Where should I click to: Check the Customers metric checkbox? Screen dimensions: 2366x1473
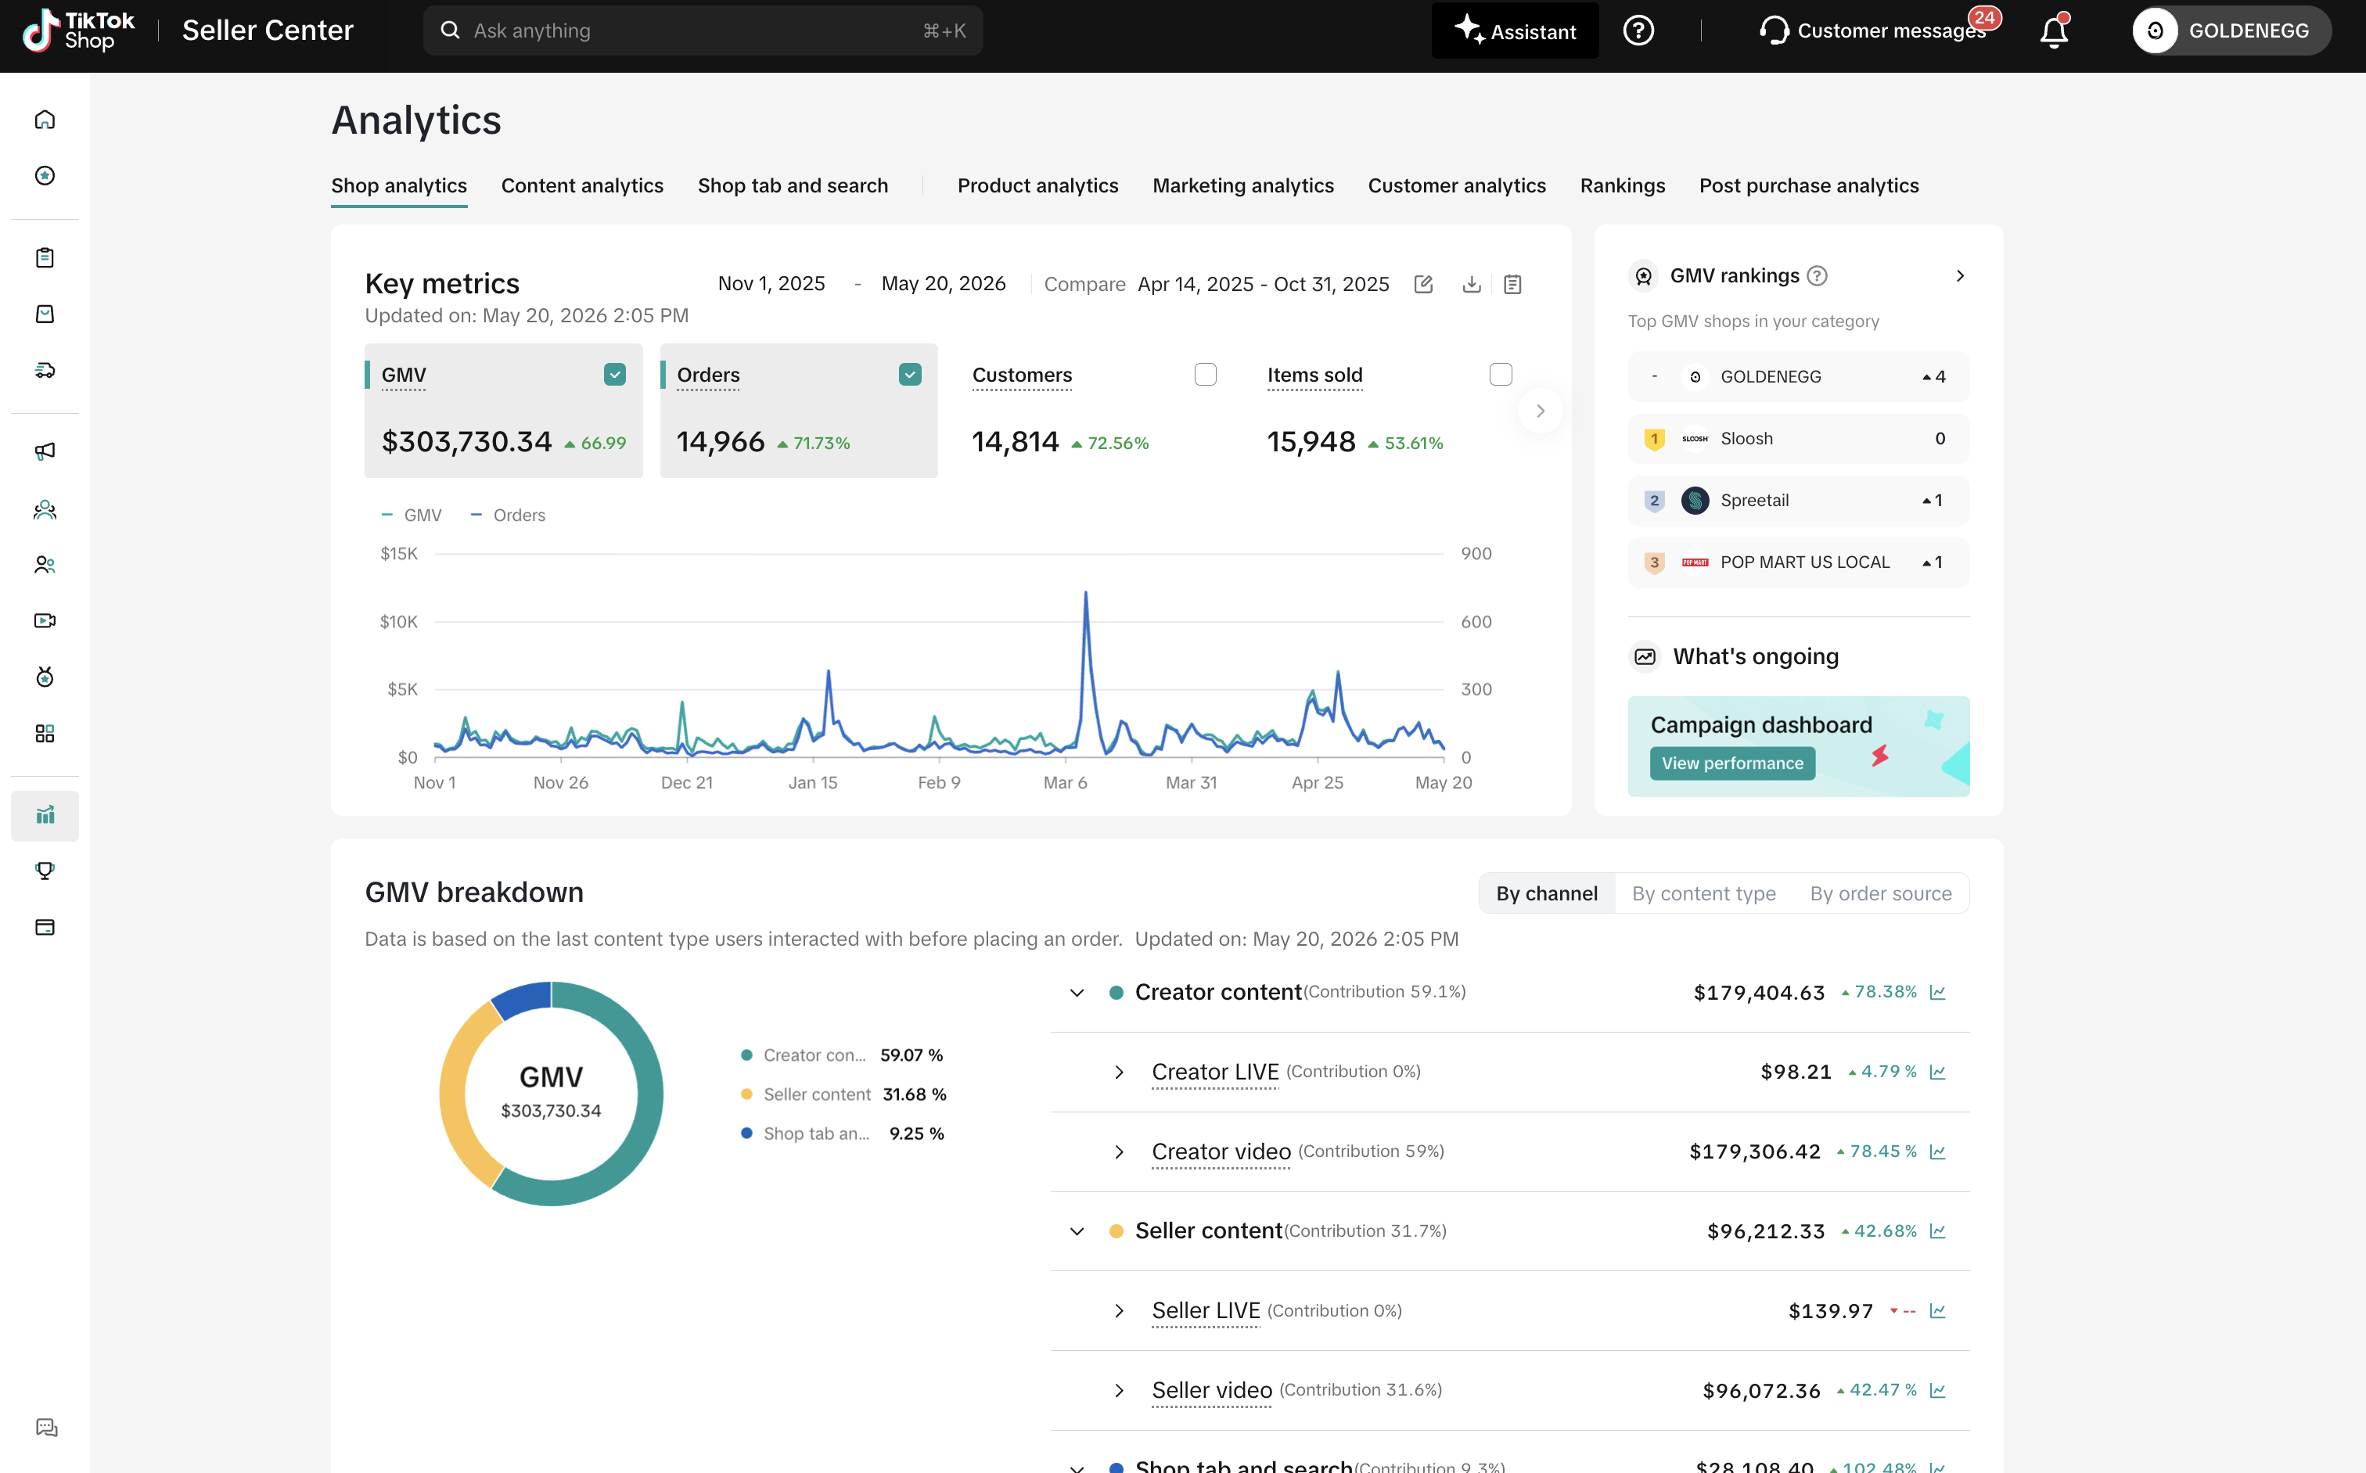point(1206,374)
